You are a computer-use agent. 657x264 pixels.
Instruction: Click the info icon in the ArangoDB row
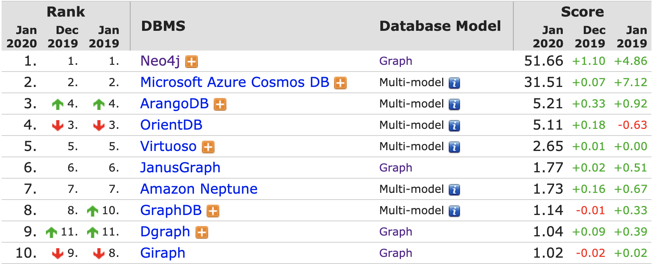(x=454, y=104)
